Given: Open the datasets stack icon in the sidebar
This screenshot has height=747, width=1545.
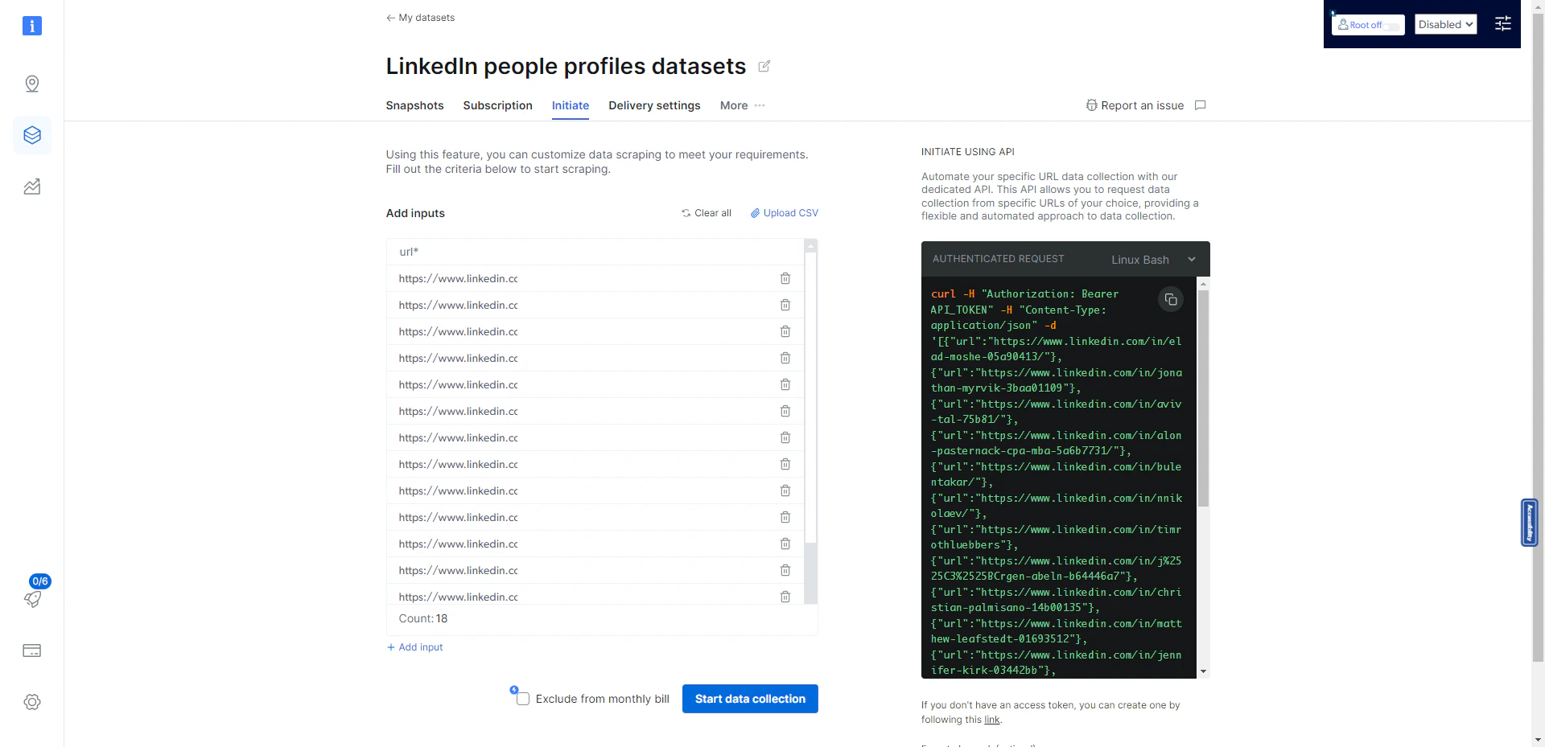Looking at the screenshot, I should pyautogui.click(x=32, y=135).
